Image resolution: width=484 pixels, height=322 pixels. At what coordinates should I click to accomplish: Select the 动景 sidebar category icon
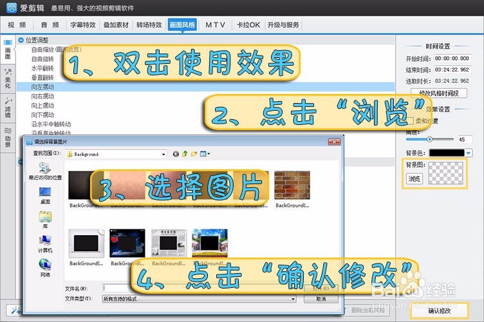(8, 137)
